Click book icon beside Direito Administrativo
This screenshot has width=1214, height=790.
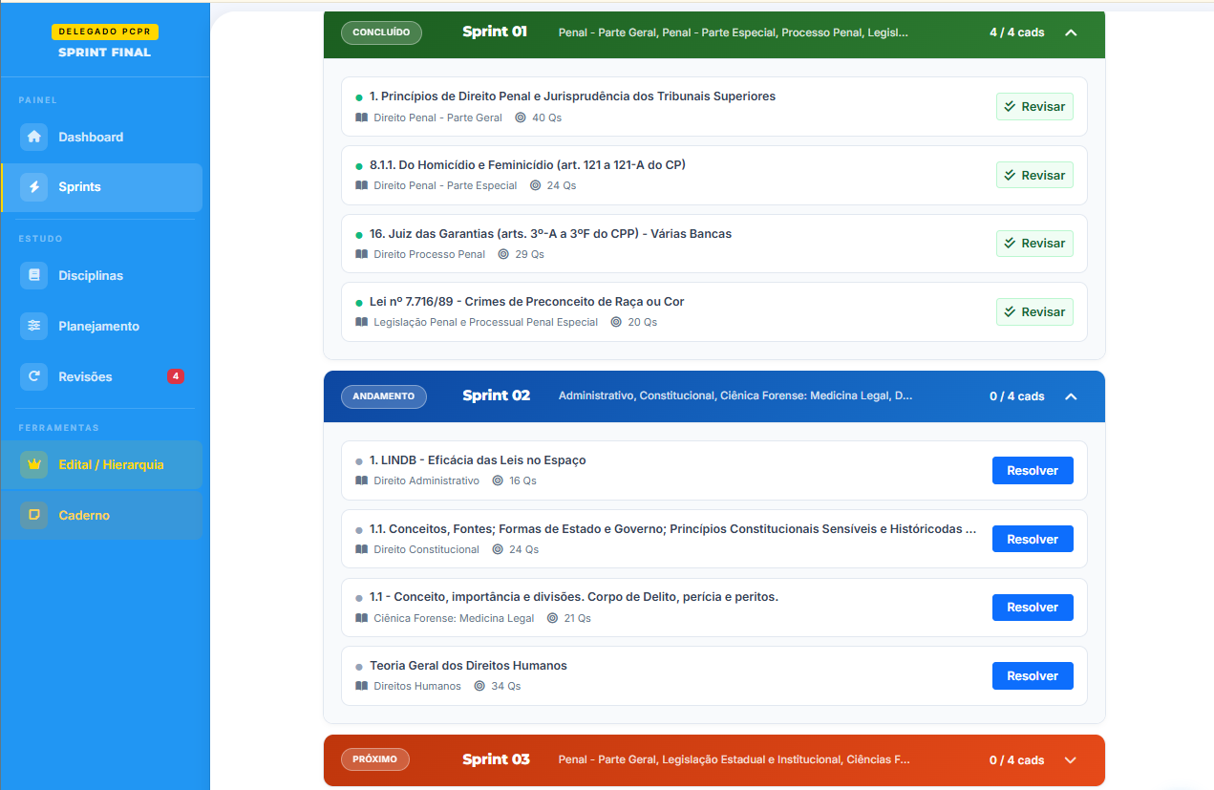(361, 480)
